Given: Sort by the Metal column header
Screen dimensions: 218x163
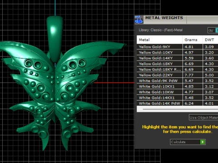Looking at the screenshot, I should point(159,40).
